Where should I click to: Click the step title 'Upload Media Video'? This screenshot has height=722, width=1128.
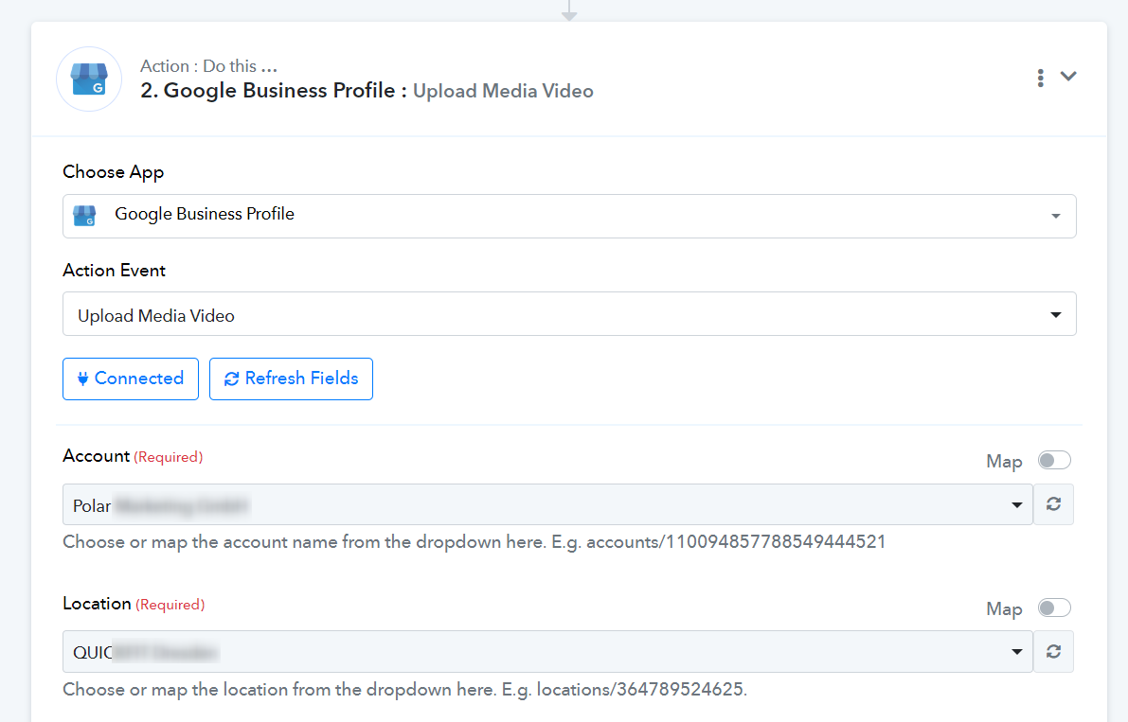coord(503,91)
